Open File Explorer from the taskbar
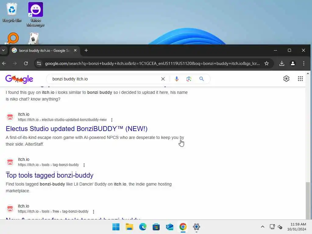Screen dimensions: 312x234 point(129,227)
